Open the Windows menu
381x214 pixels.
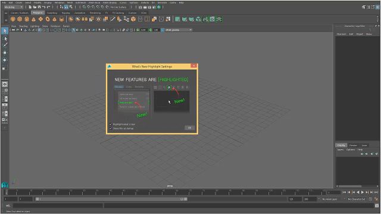(59, 2)
